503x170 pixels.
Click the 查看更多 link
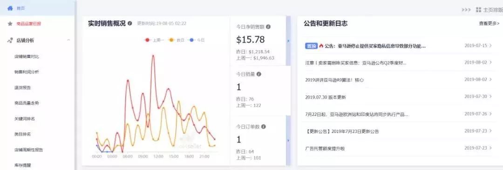pyautogui.click(x=489, y=23)
